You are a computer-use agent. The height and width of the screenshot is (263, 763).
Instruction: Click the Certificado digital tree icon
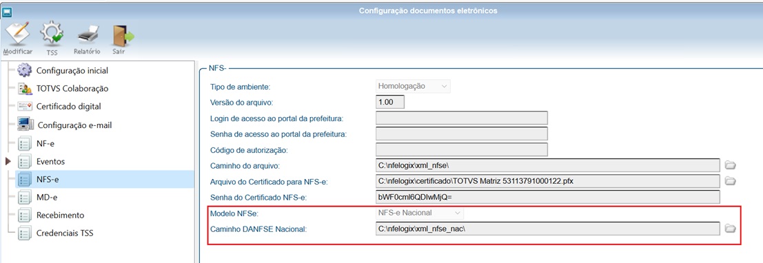24,107
